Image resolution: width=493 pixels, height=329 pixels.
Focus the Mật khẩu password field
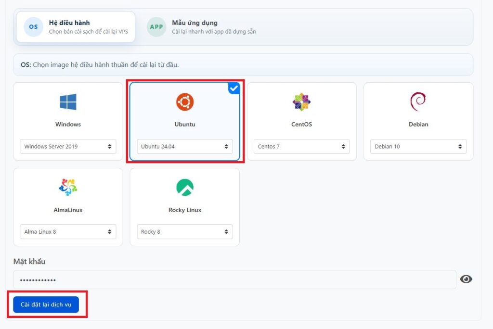[x=234, y=279]
